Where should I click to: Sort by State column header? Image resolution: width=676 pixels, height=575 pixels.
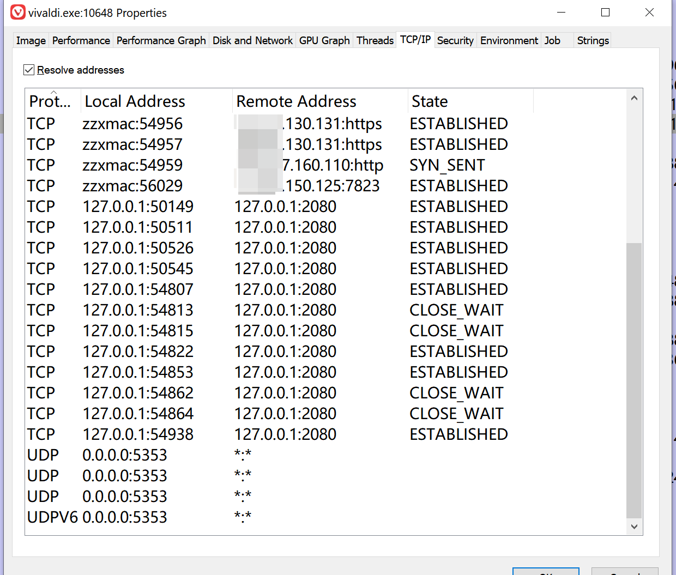(471, 101)
